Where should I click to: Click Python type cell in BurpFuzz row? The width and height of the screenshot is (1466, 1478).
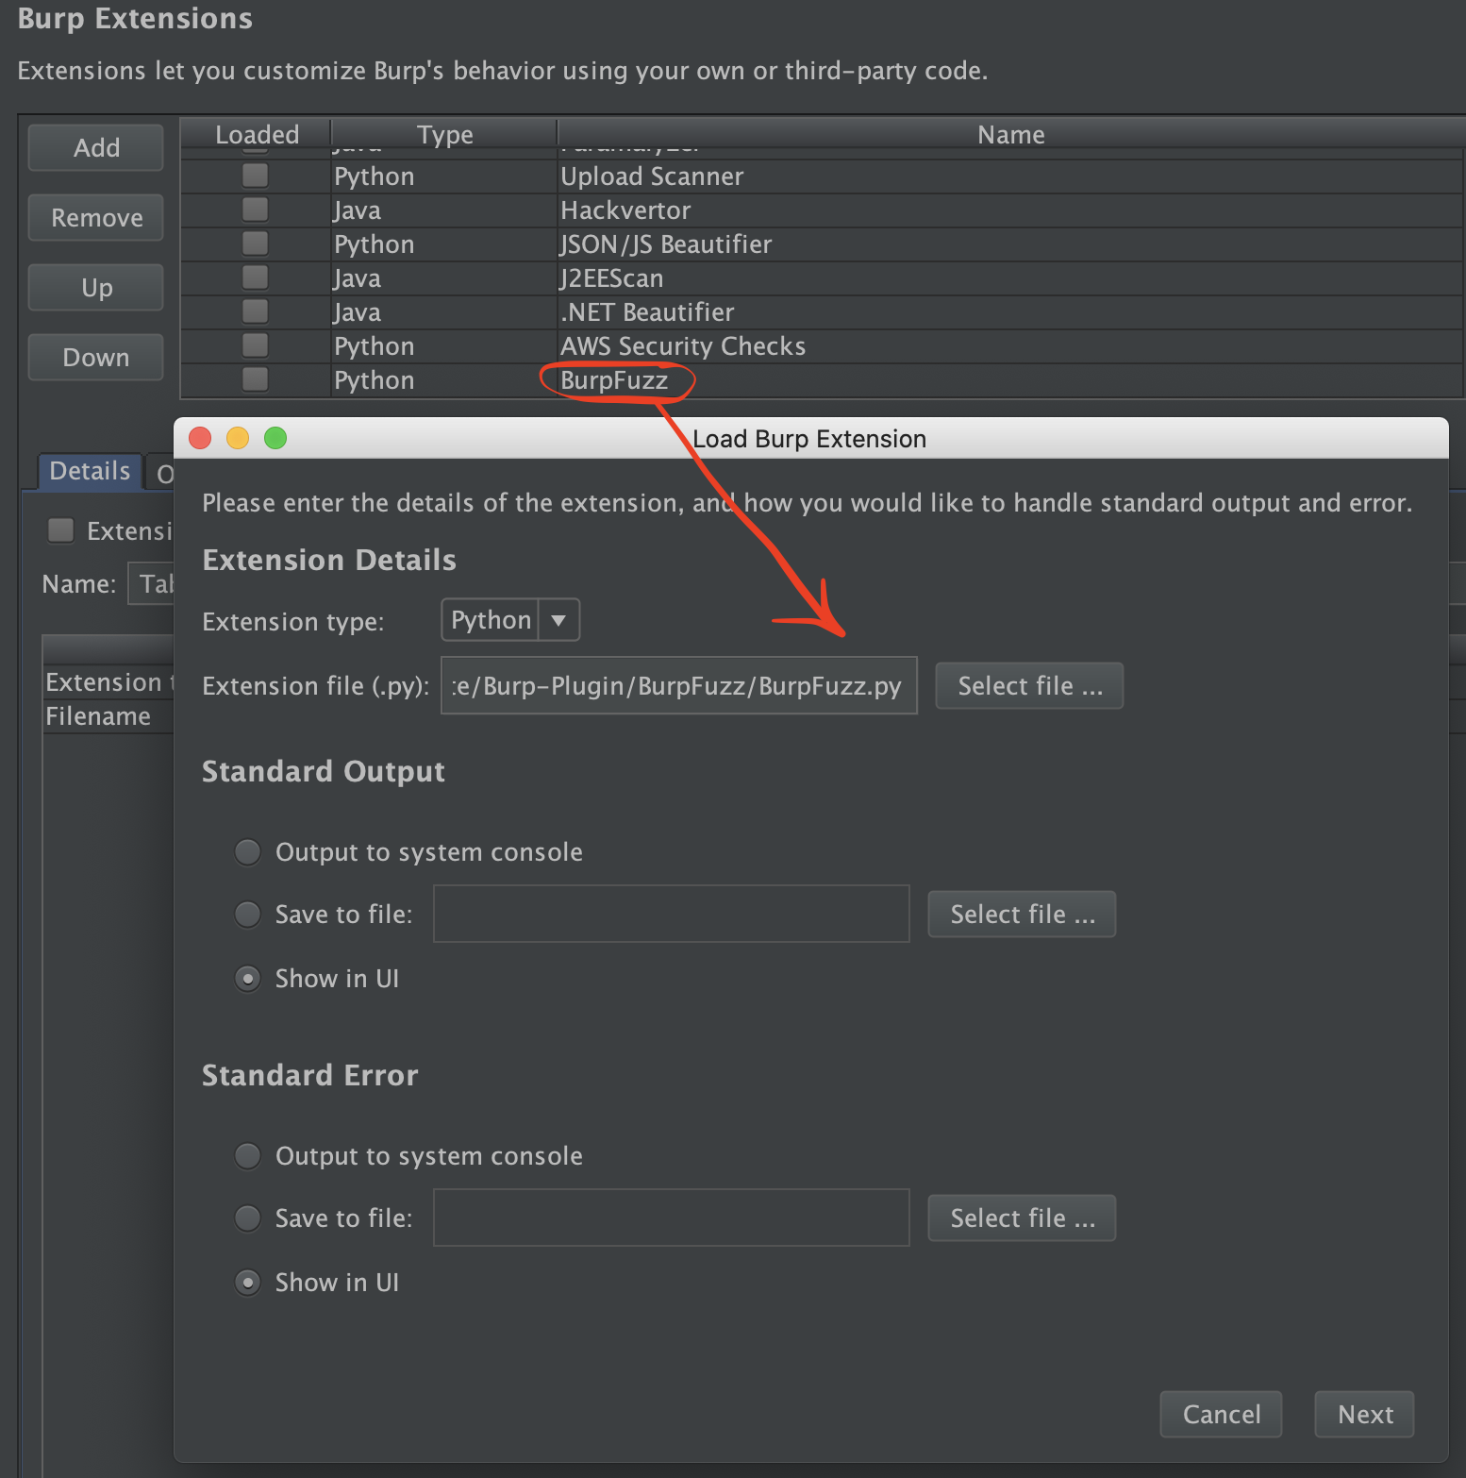[444, 380]
